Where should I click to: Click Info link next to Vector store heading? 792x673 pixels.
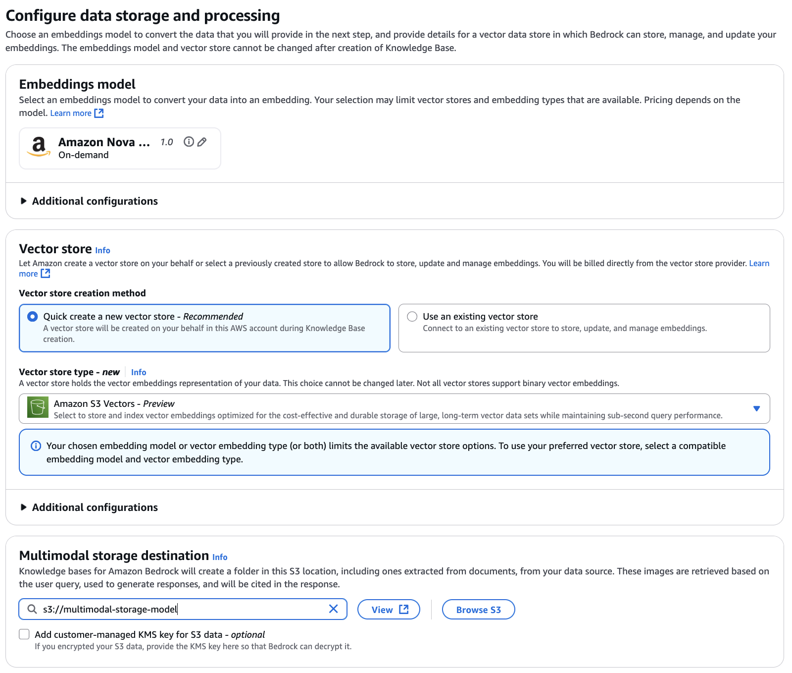[x=102, y=251]
